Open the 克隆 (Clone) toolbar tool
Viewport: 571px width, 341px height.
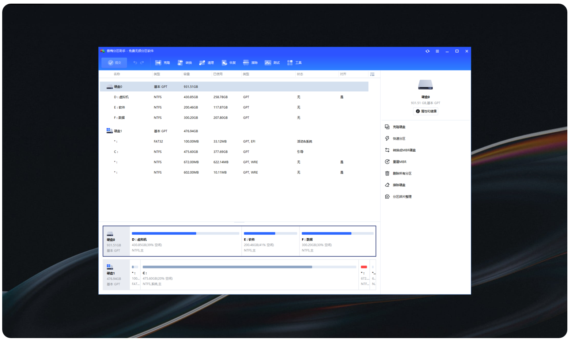(x=162, y=63)
